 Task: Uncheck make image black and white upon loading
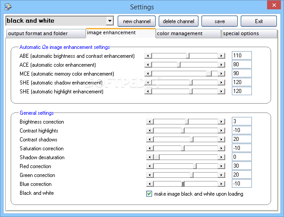(x=149, y=194)
